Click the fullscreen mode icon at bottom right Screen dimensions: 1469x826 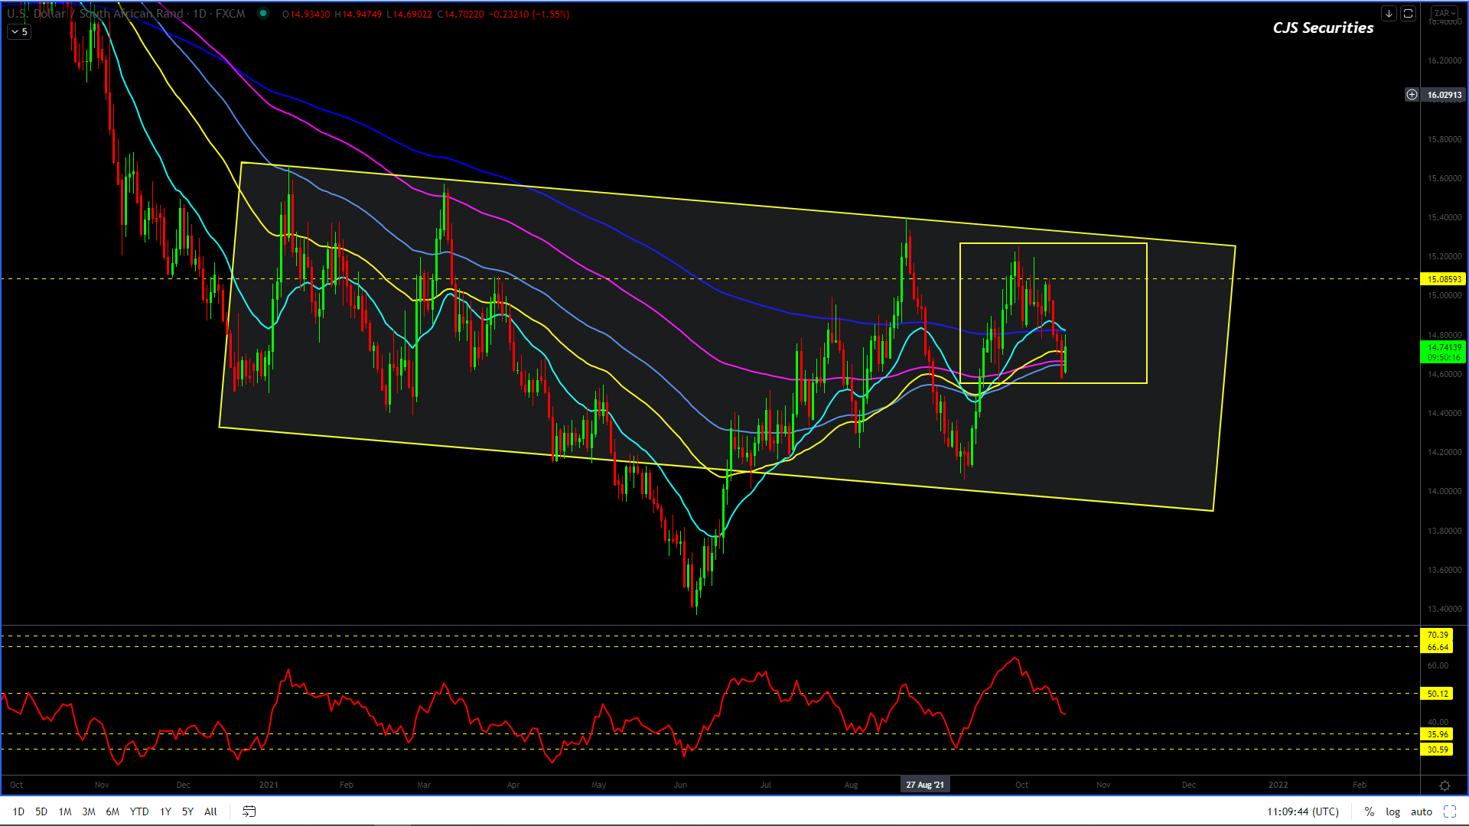pos(1450,811)
